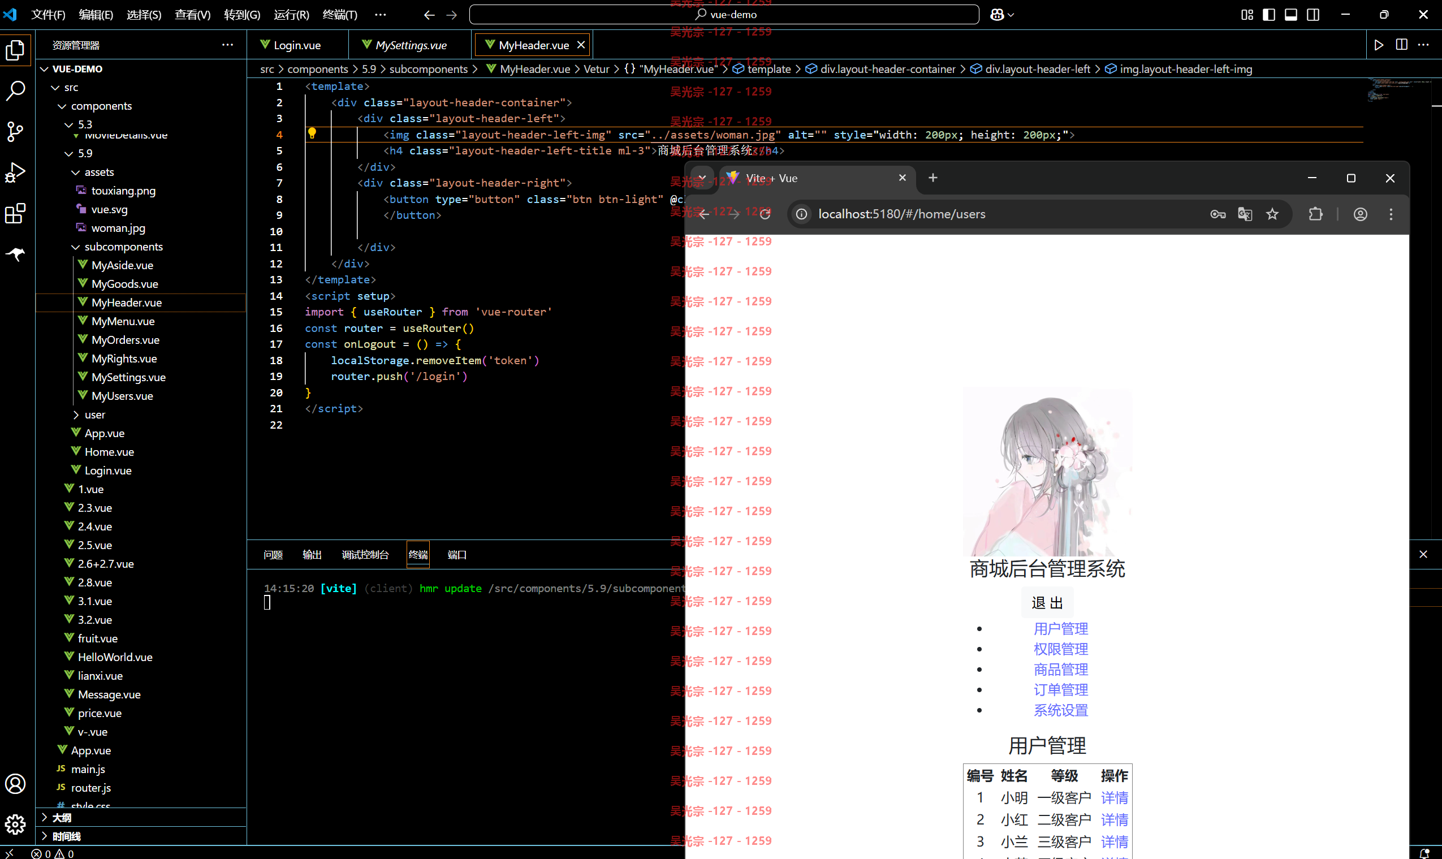Screen dimensions: 1442x859
Task: Open MyAside.vue in the file tree
Action: pyautogui.click(x=123, y=266)
